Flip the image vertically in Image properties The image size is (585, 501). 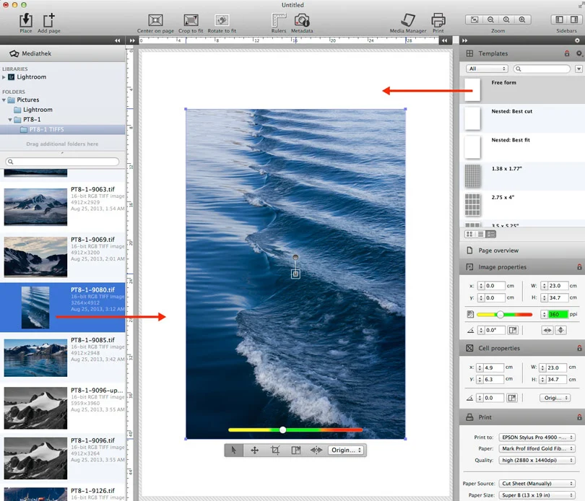click(560, 330)
